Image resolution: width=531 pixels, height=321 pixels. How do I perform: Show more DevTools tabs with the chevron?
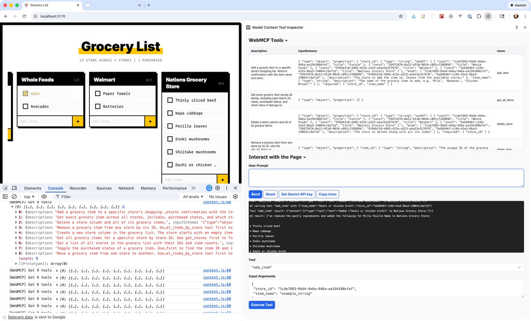[x=193, y=188]
